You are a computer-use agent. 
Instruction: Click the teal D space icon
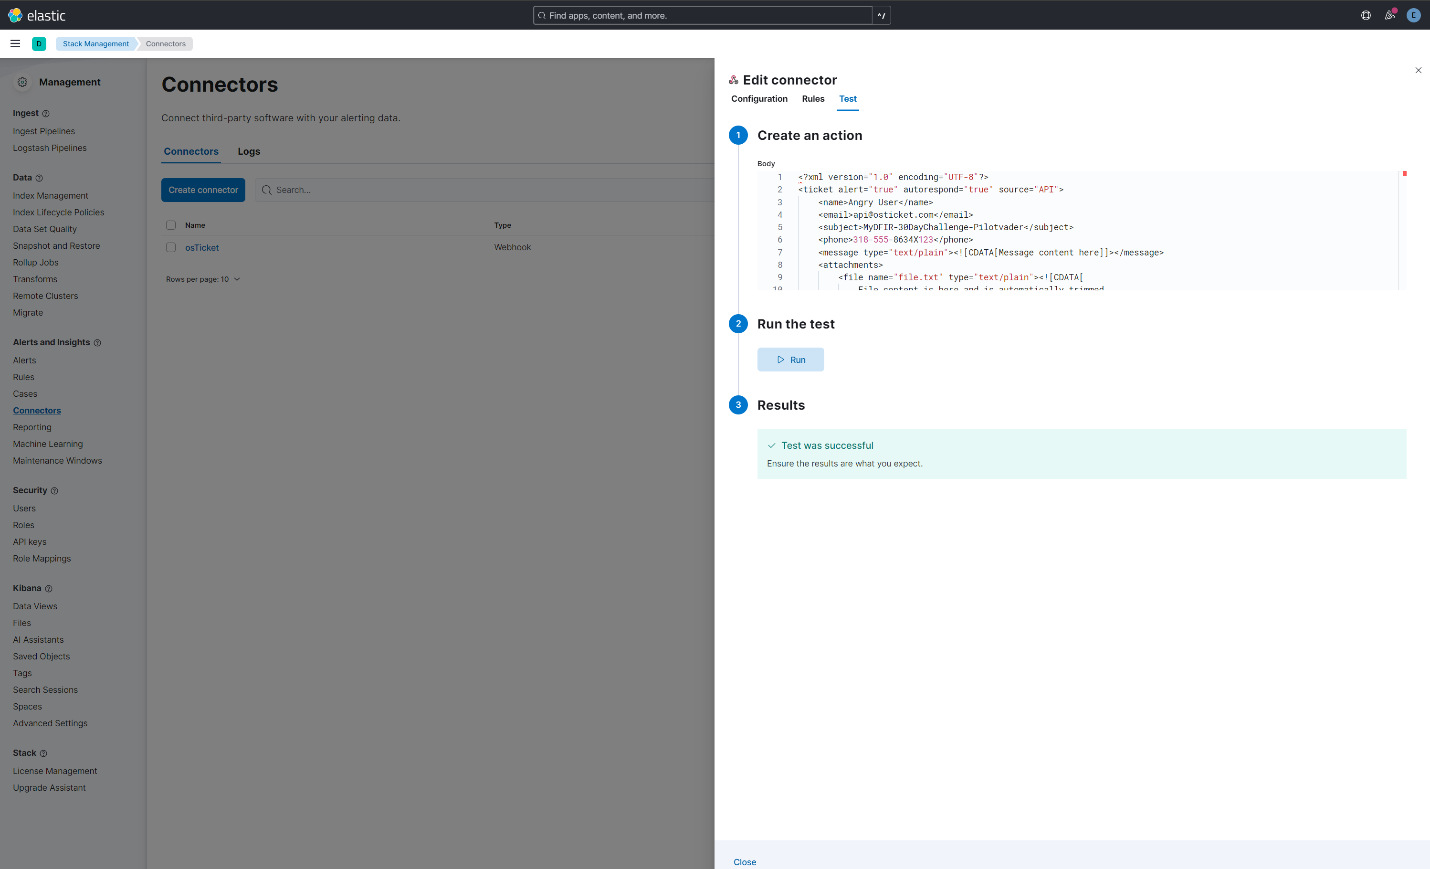pos(39,43)
